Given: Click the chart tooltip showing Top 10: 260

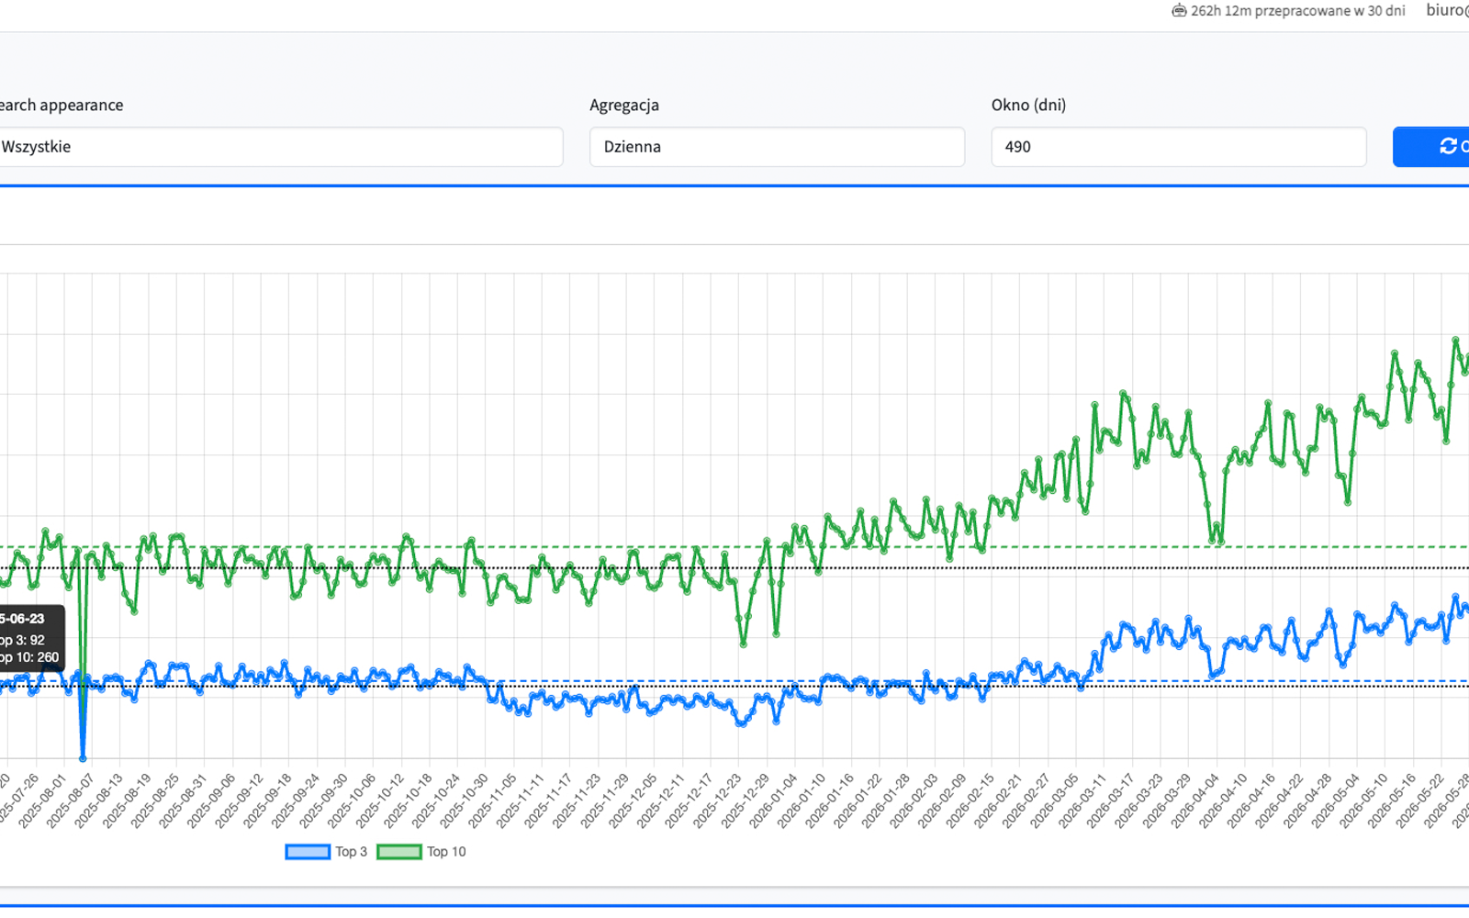Looking at the screenshot, I should [31, 638].
